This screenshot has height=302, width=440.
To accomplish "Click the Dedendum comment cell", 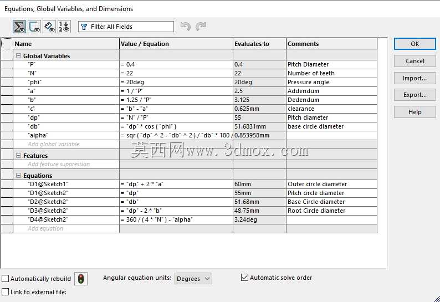I will point(332,100).
